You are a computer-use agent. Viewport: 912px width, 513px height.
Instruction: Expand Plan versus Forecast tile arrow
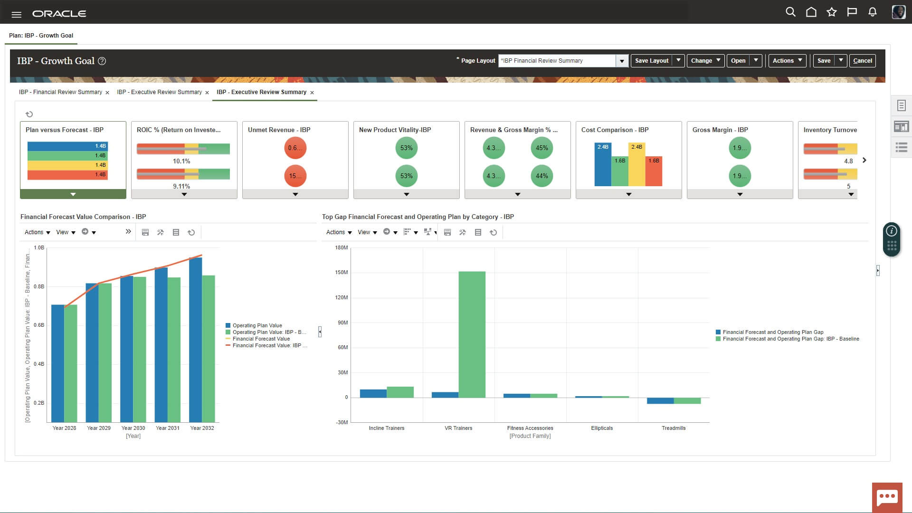[73, 194]
